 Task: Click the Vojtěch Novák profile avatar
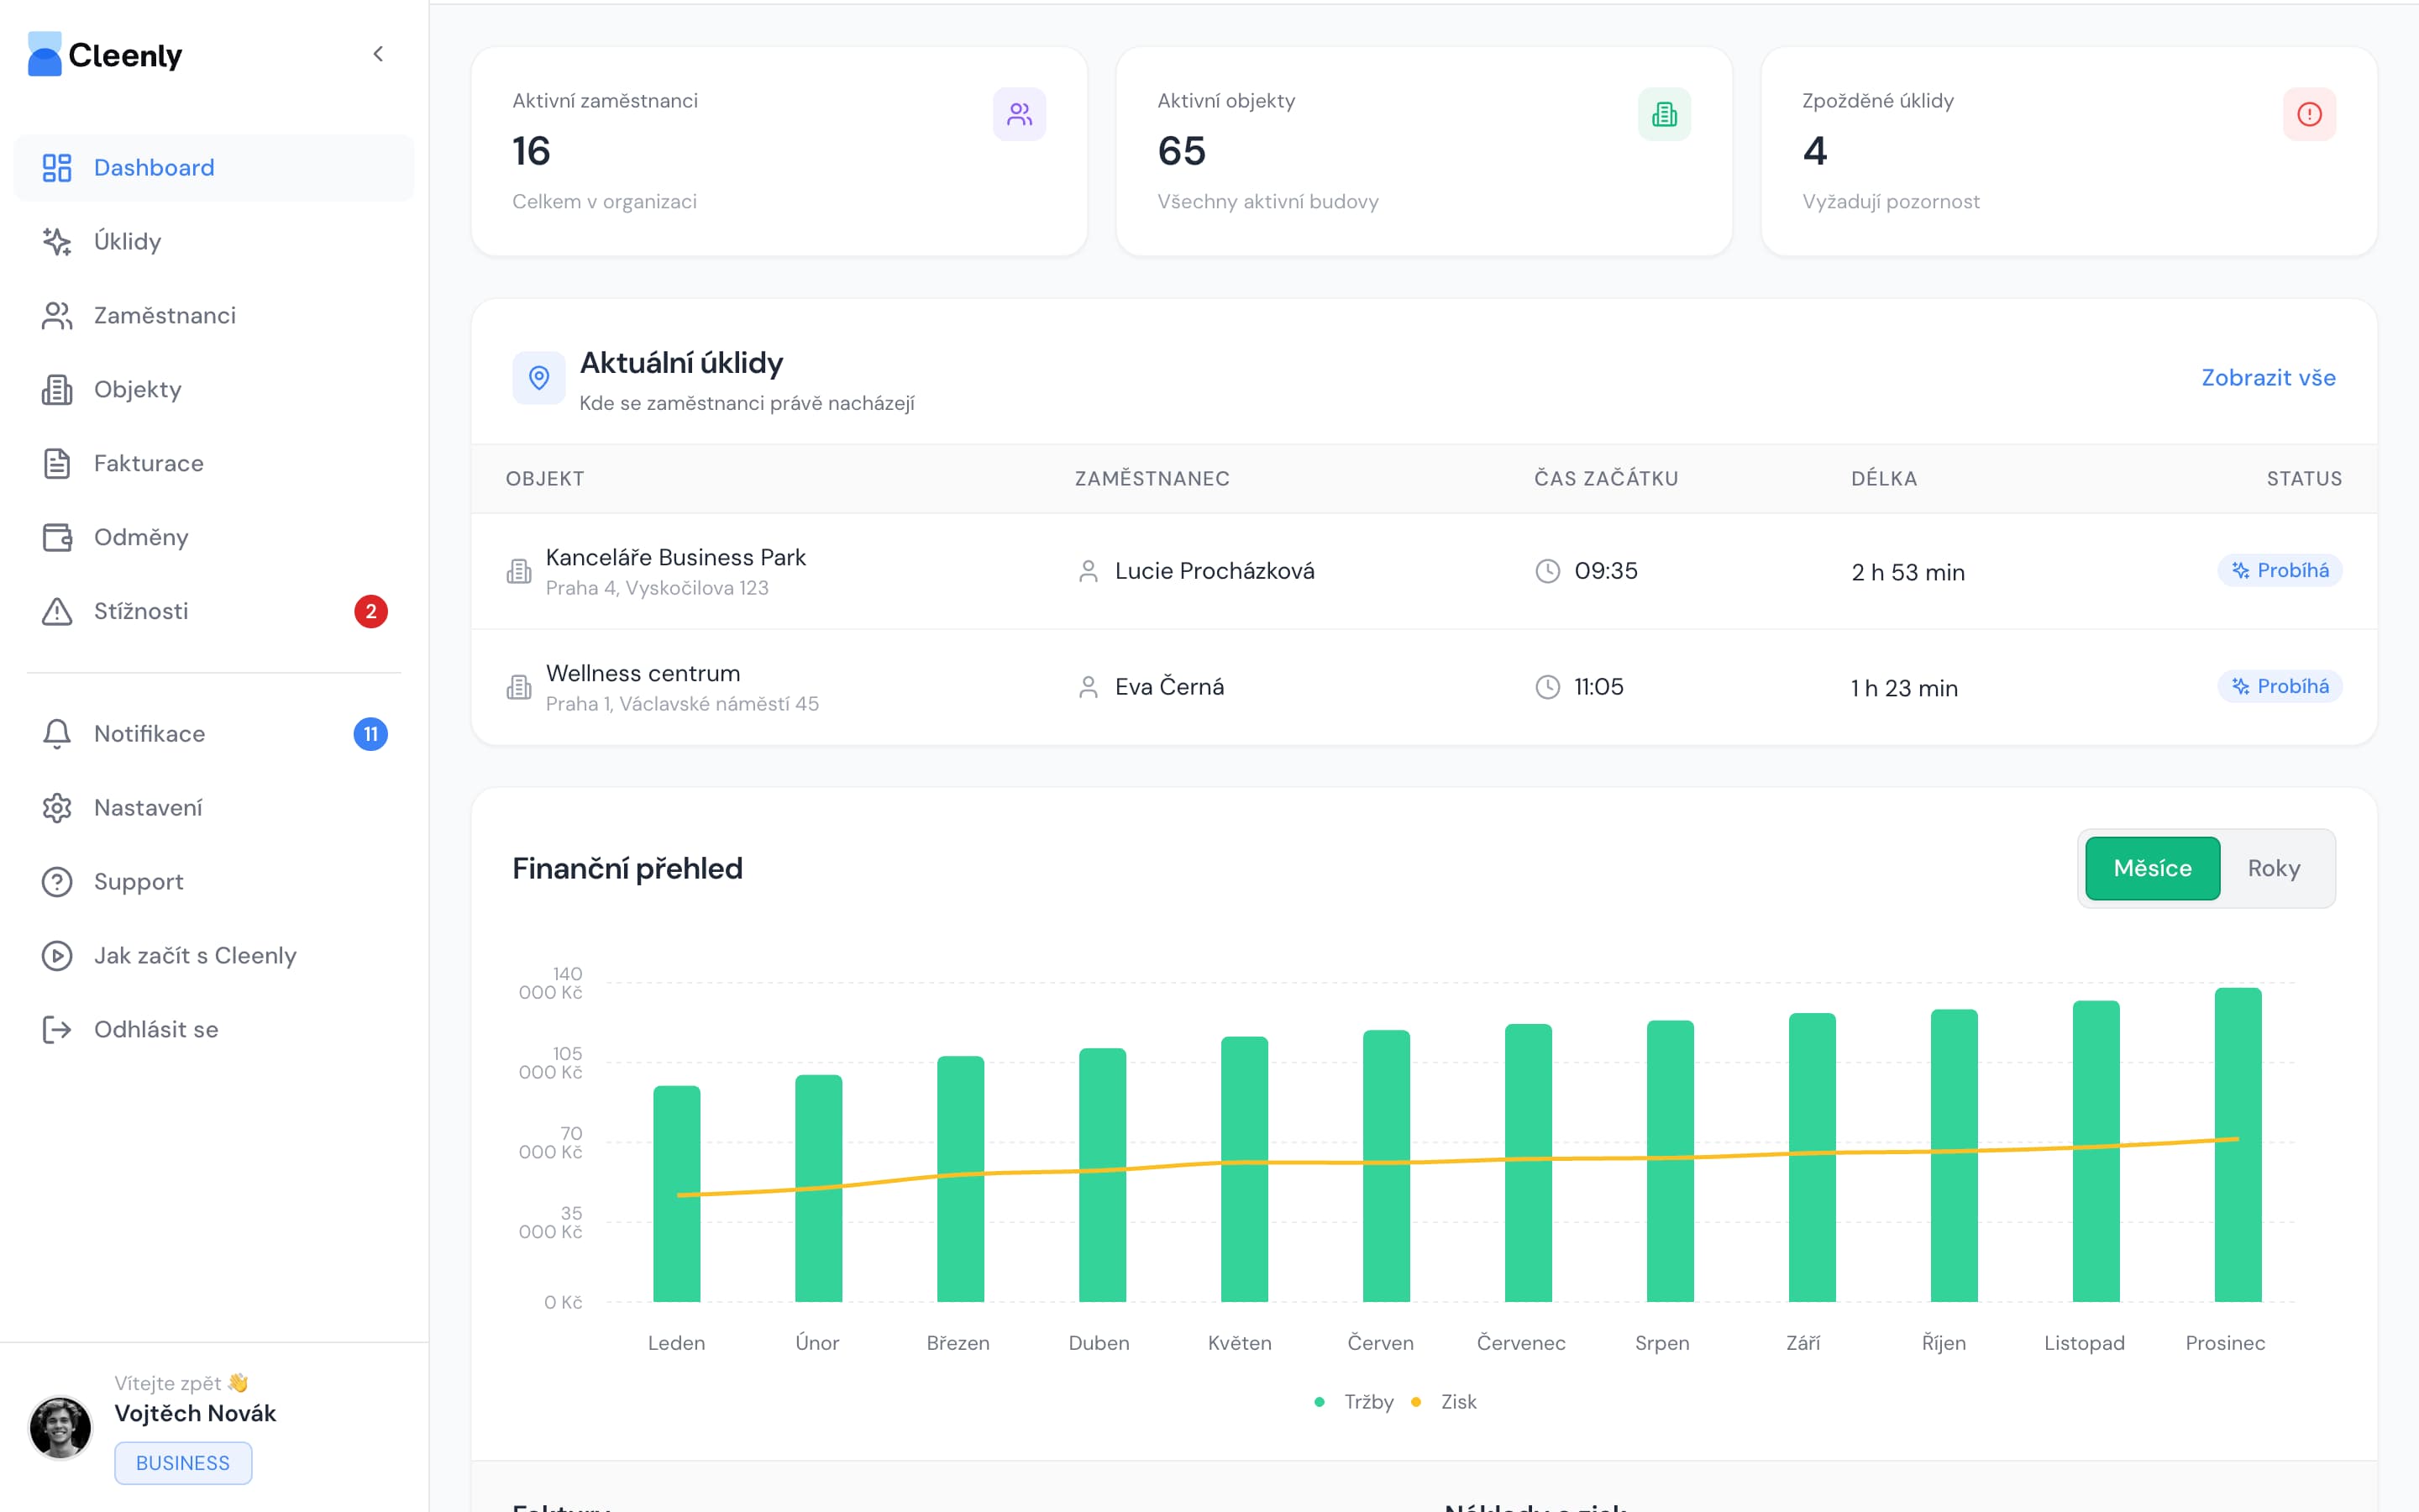click(60, 1427)
